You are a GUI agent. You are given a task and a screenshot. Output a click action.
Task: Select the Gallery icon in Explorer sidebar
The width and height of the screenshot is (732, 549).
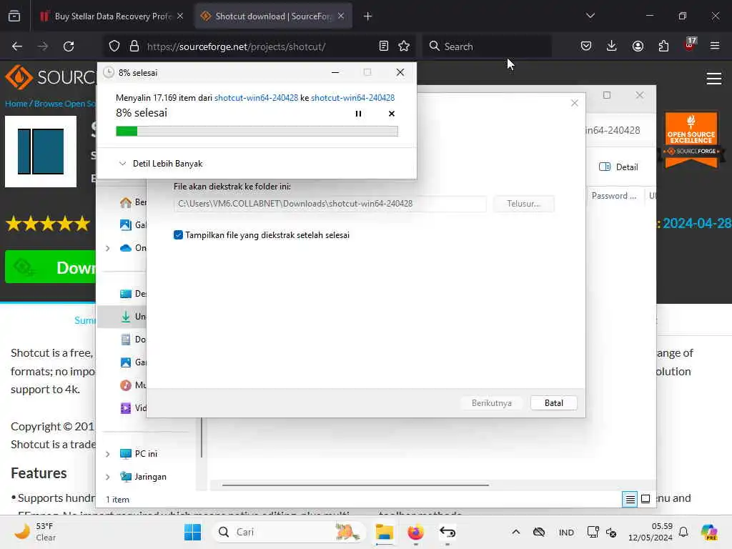coord(126,225)
